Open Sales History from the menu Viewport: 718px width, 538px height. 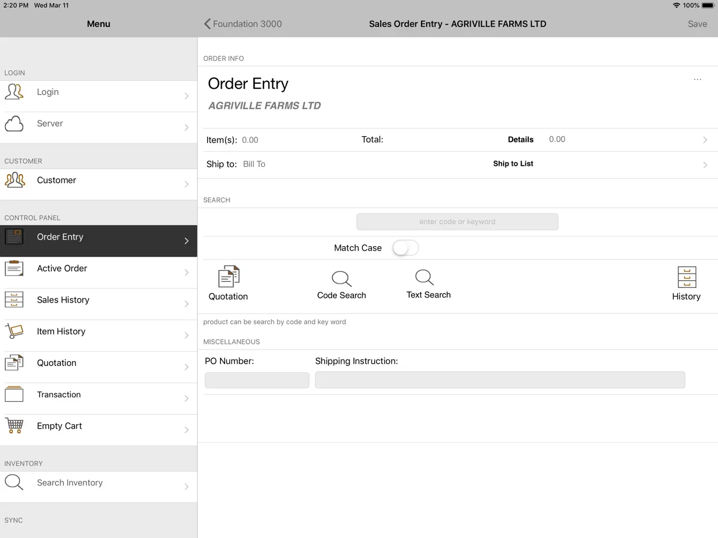click(x=98, y=304)
